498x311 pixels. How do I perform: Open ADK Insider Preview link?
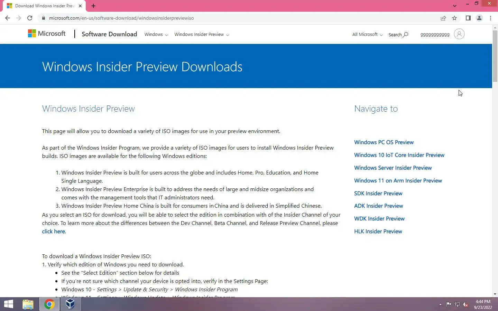[379, 206]
